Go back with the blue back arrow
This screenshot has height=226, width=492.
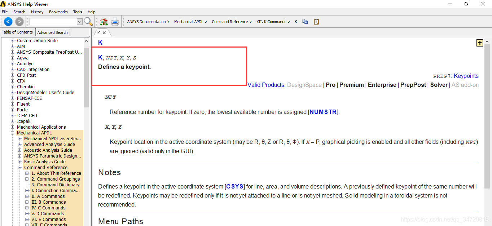8,22
